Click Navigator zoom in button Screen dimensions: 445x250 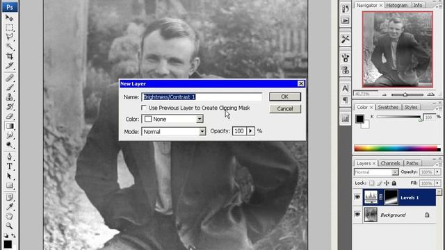(430, 94)
